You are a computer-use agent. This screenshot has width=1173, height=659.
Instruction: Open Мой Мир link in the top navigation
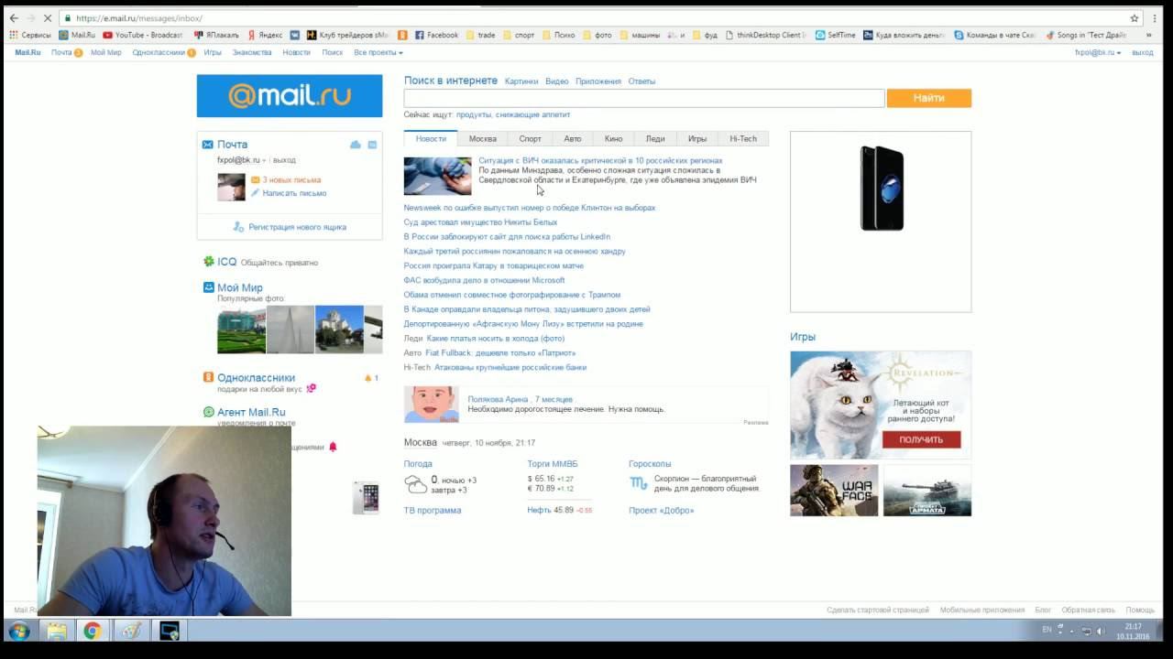(x=106, y=53)
